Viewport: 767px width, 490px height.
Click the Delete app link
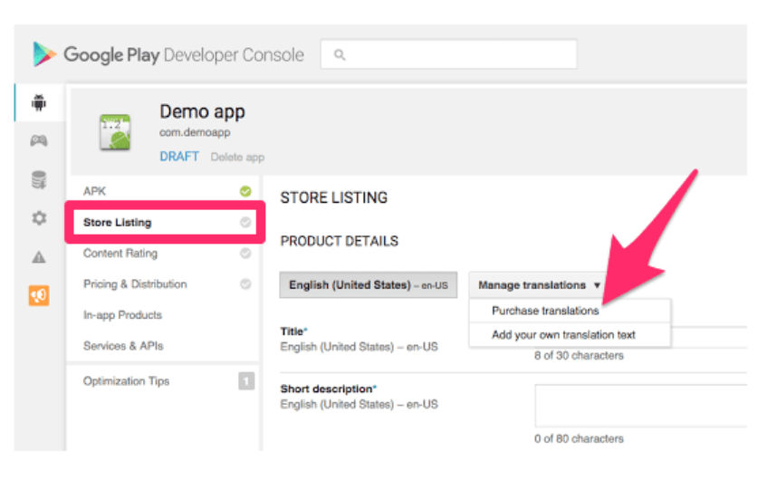click(x=237, y=157)
